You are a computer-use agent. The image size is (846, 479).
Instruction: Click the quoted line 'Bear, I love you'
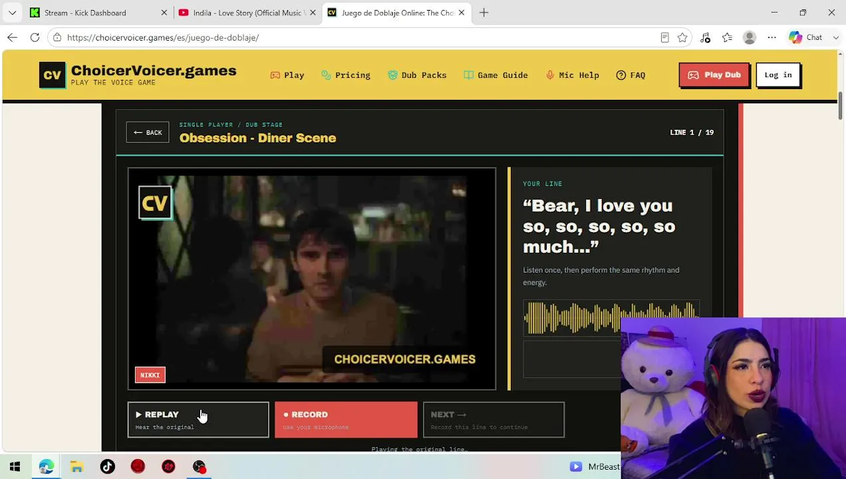(599, 226)
